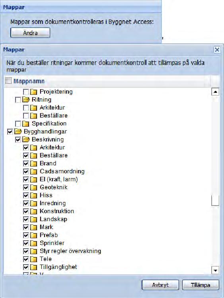The image size is (224, 298).
Task: Click the Bygghandlingar open folder icon
Action: (x=18, y=131)
